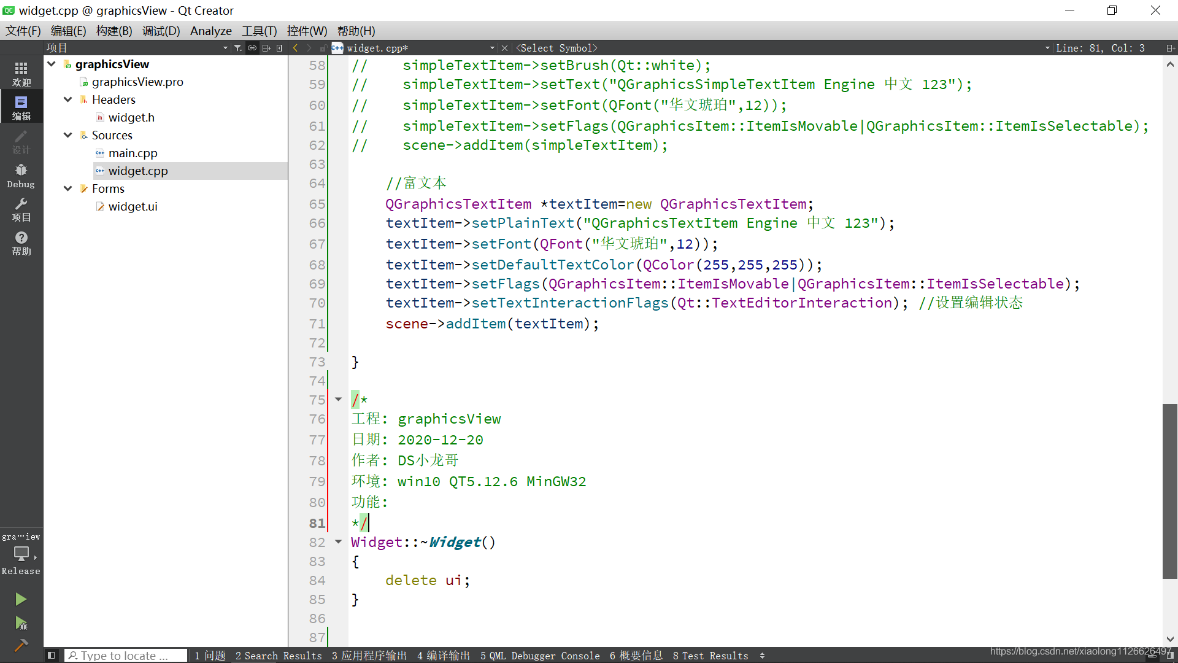Open Search Results output pane
The image size is (1178, 663).
pos(279,656)
